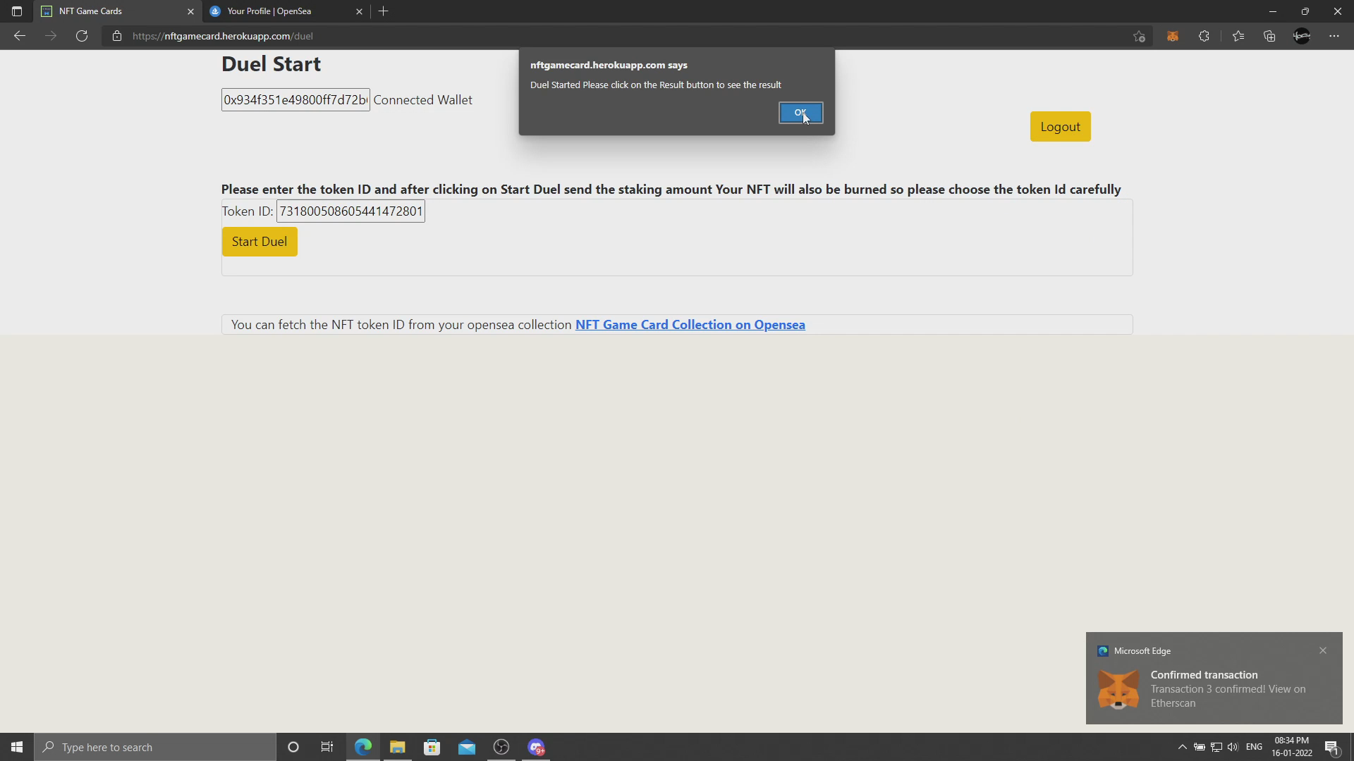
Task: Click the taskbar search box
Action: (x=155, y=747)
